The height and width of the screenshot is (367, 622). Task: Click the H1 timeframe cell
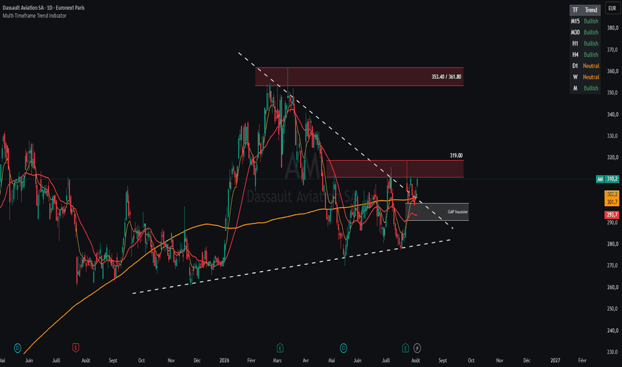575,43
